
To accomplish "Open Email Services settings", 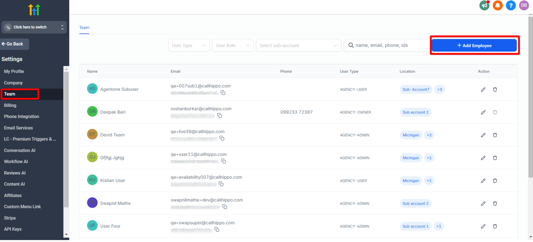I will coord(18,128).
